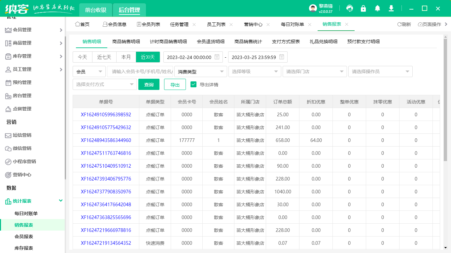
Task: Click the lock screen icon
Action: coord(363,8)
